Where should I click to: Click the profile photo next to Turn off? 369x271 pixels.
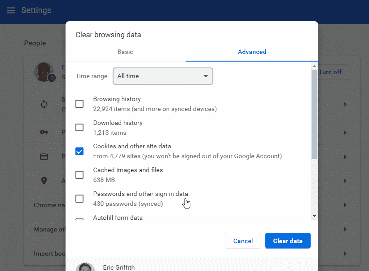44,71
